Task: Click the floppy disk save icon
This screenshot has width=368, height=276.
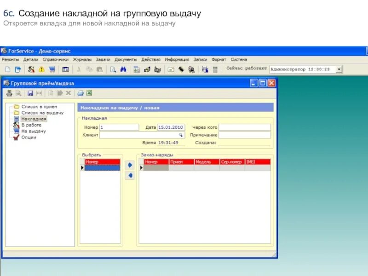Action: 30,93
